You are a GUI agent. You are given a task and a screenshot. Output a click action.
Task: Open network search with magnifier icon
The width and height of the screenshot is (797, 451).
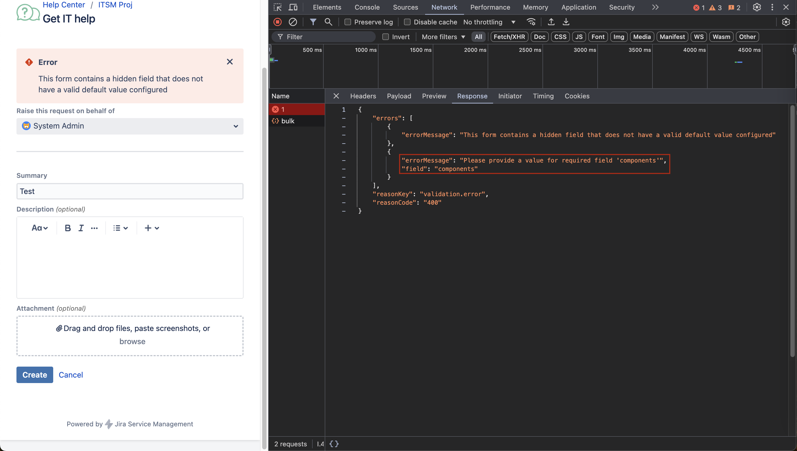[328, 22]
